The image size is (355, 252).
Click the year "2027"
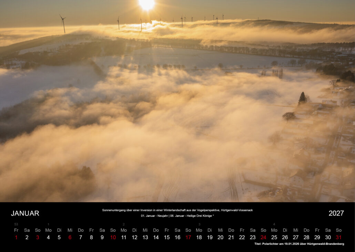[336, 213]
